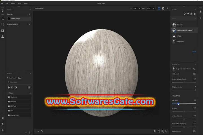The width and height of the screenshot is (203, 135).
Task: Open globe environment icon in viewport footer
Action: [162, 131]
